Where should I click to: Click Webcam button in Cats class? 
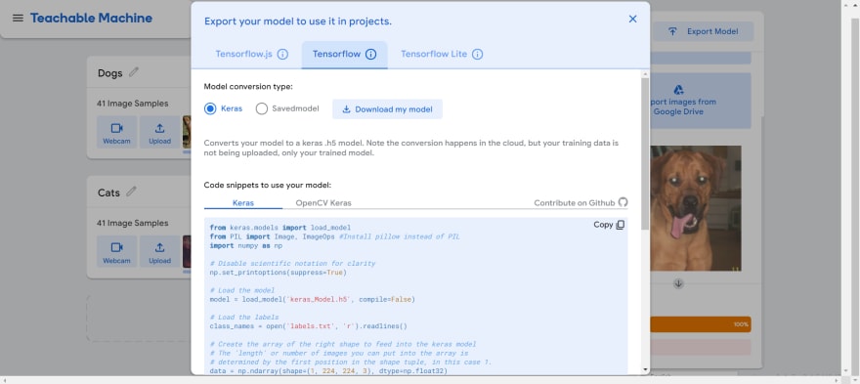tap(117, 251)
